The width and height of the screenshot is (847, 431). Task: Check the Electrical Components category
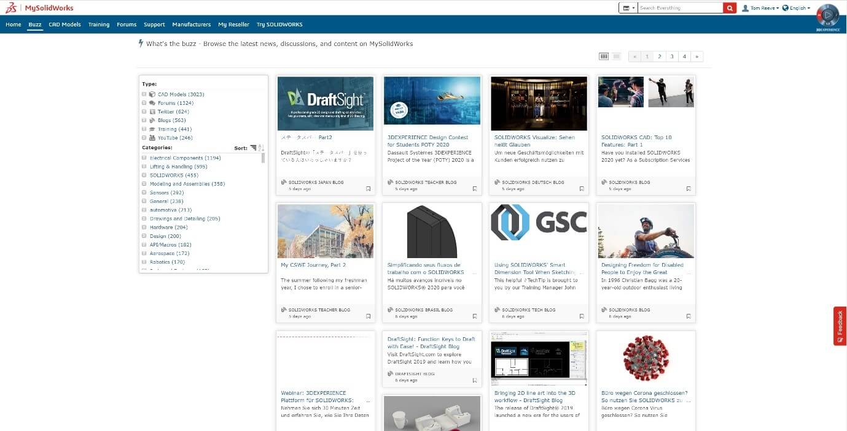[x=144, y=158]
